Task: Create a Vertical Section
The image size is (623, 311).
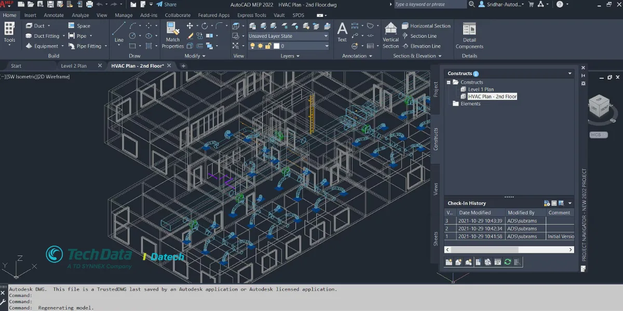Action: coord(391,35)
